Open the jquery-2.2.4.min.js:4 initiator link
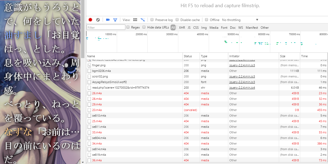The width and height of the screenshot is (328, 164). tap(242, 88)
